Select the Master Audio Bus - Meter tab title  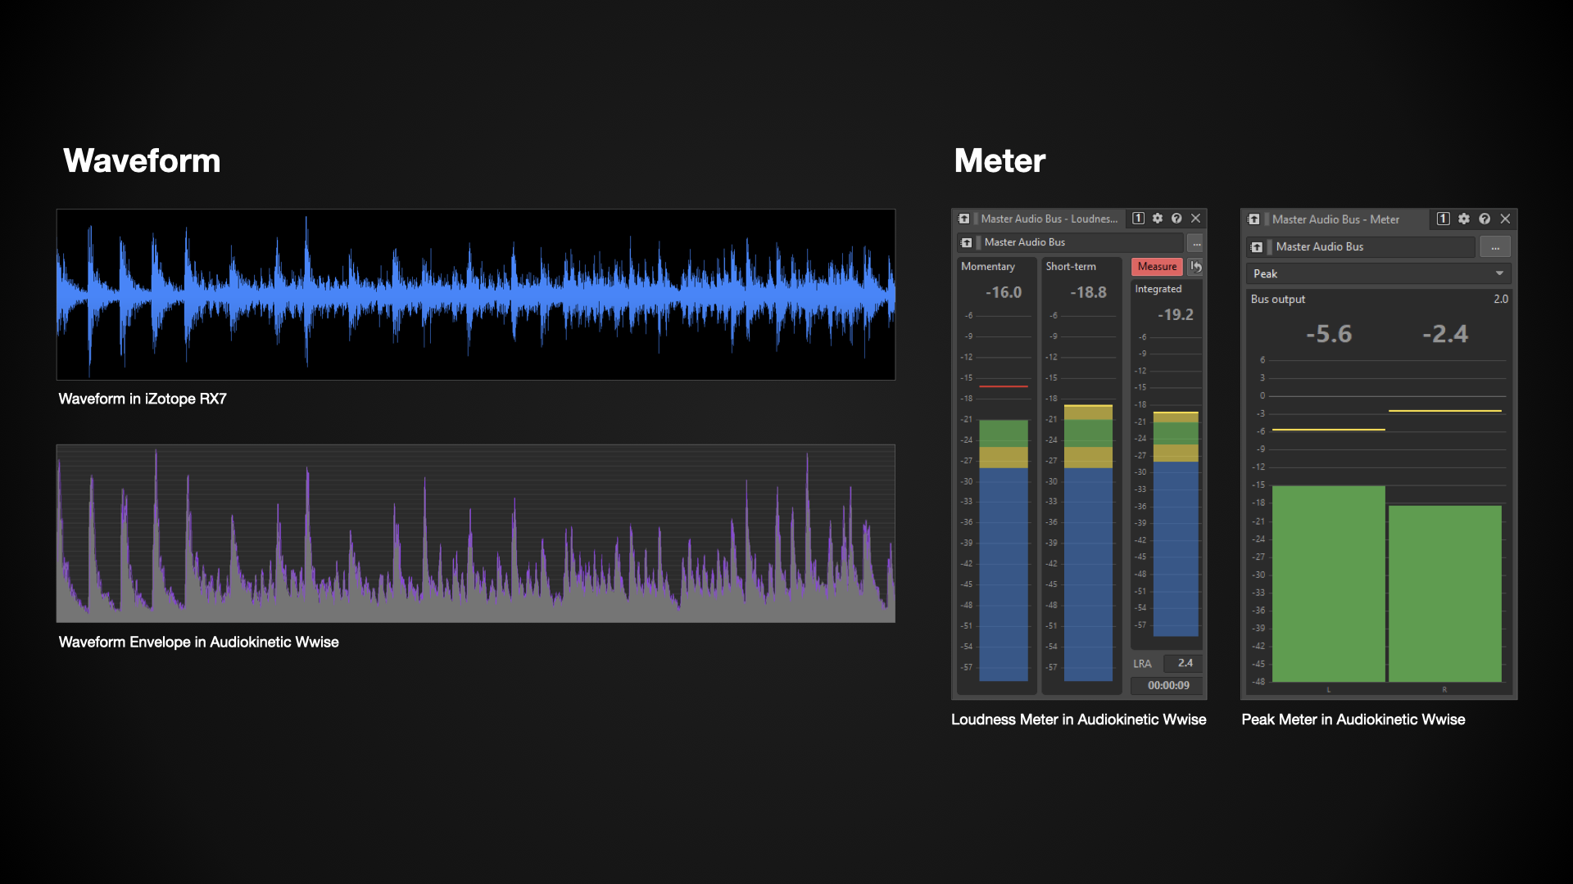pos(1335,219)
